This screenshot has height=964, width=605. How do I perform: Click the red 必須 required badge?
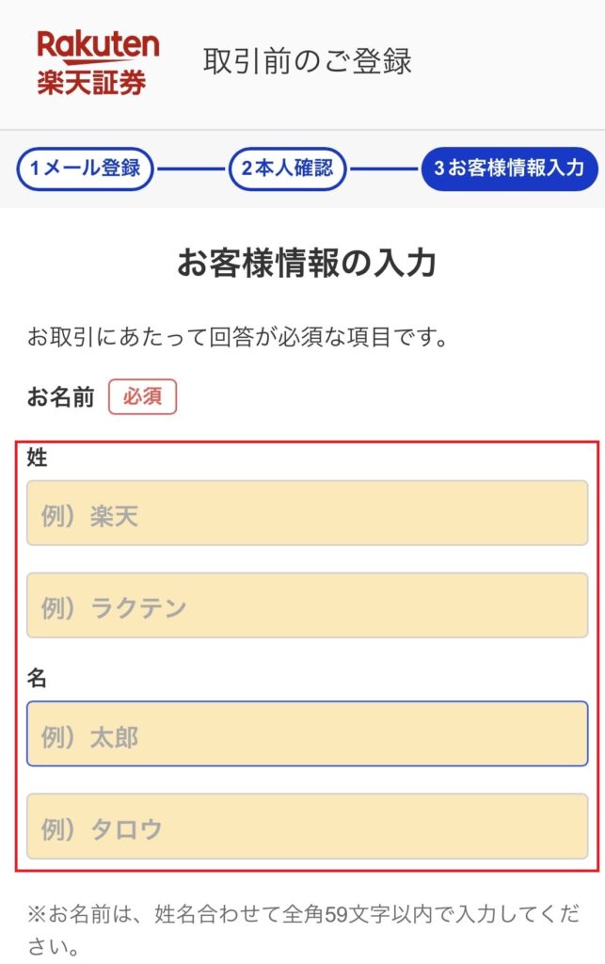pyautogui.click(x=142, y=397)
